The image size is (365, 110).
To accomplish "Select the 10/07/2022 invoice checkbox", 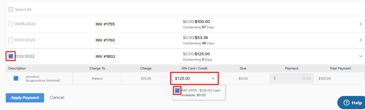I will [x=11, y=40].
